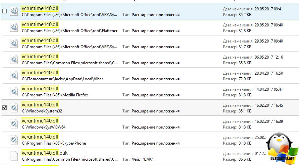Click DLL icon of the Viber AppData result
Image resolution: width=299 pixels, height=166 pixels.
14,76
